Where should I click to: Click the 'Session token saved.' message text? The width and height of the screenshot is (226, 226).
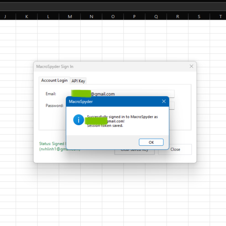point(105,126)
